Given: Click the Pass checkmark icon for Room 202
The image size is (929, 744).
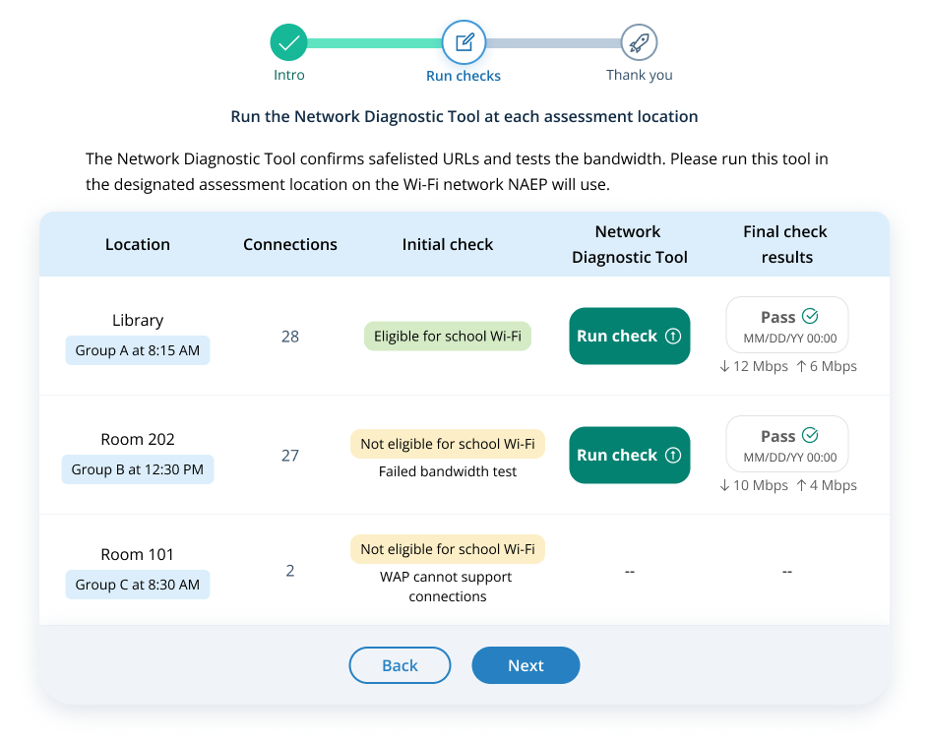Looking at the screenshot, I should pos(811,435).
